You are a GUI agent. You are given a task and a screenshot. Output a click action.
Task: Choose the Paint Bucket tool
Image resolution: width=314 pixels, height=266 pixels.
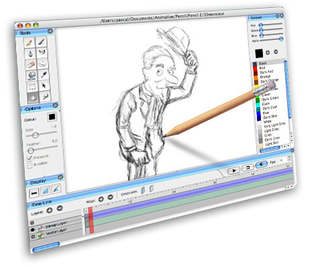pos(32,76)
